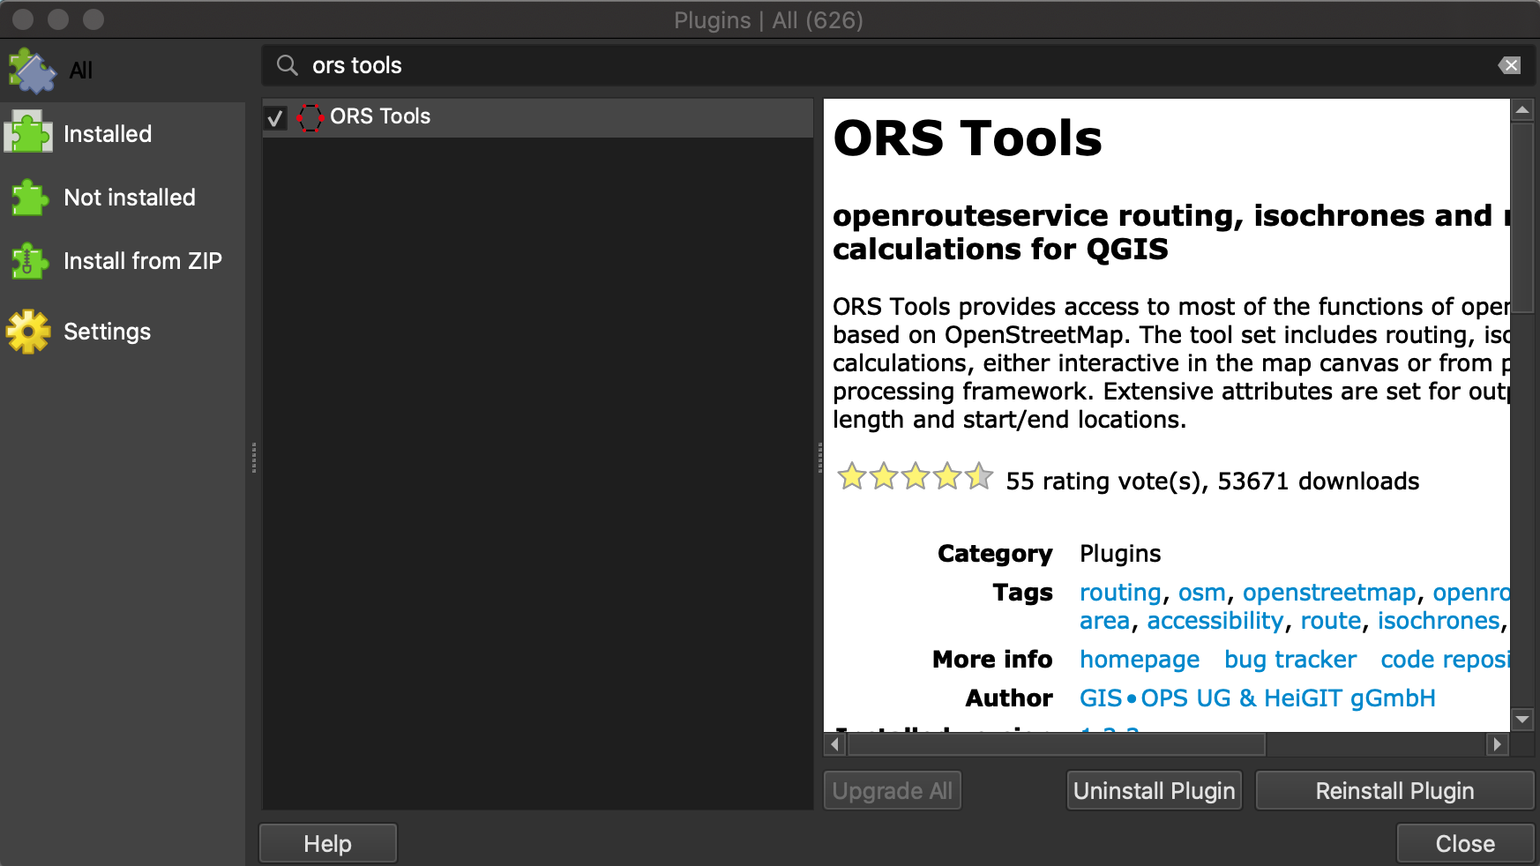This screenshot has width=1540, height=866.
Task: Click the ORS Tools plugin icon
Action: coord(310,117)
